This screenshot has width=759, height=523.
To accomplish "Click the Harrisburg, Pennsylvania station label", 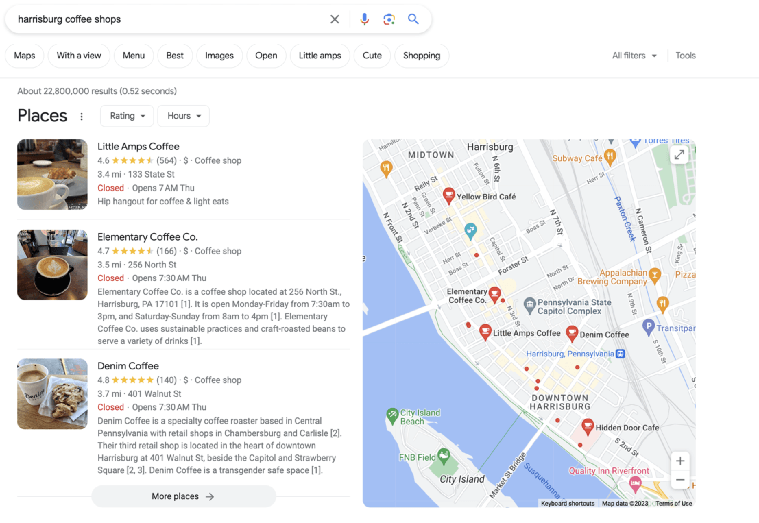I will [x=570, y=354].
